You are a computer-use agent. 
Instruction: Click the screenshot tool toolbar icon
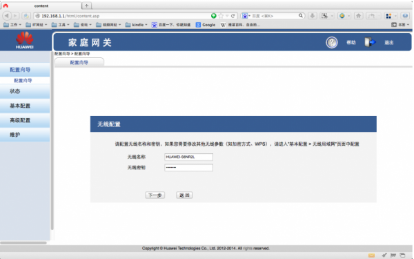[325, 16]
